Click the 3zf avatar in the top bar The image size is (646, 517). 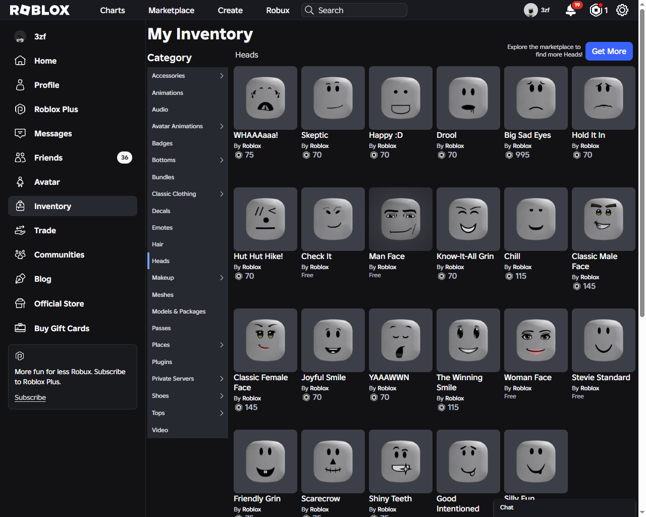click(530, 10)
